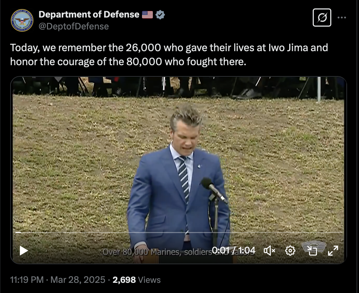
Task: Open the three-dot more options menu
Action: coord(341,18)
